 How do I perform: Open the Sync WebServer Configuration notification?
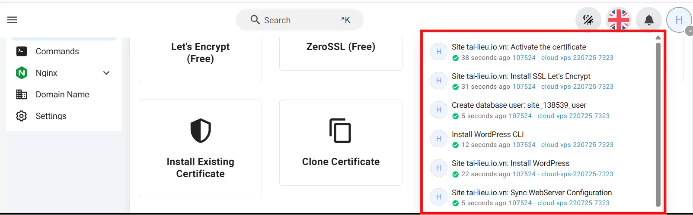tap(532, 193)
